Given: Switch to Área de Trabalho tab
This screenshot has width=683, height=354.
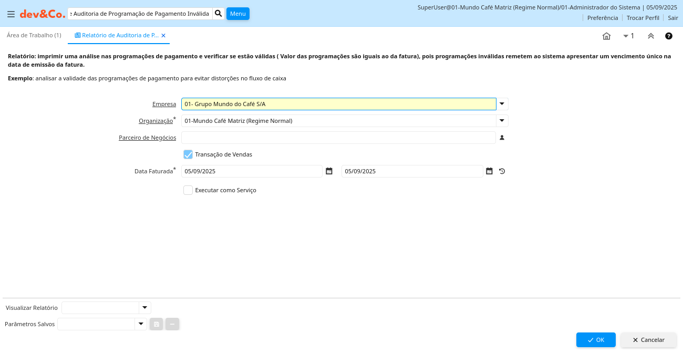Looking at the screenshot, I should [34, 35].
